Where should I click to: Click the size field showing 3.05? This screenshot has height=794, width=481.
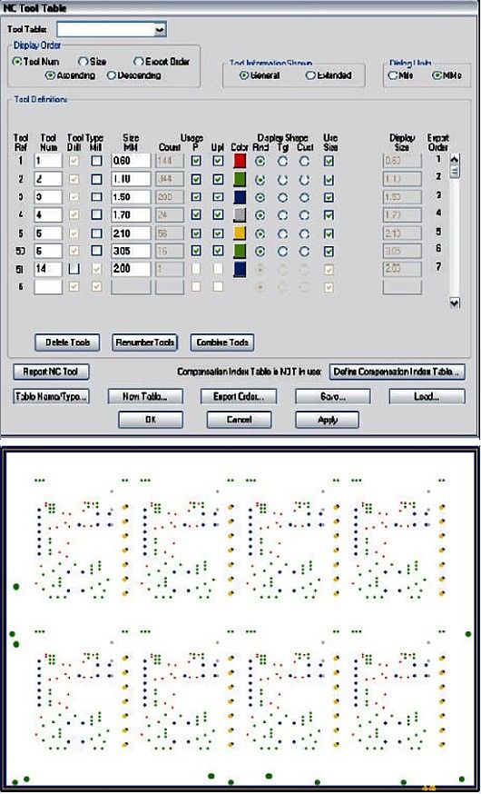click(131, 251)
